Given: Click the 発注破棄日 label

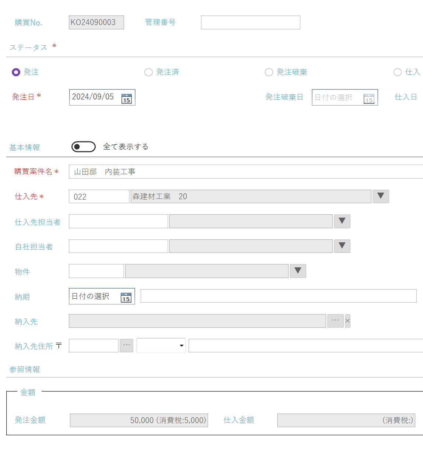Looking at the screenshot, I should (285, 97).
